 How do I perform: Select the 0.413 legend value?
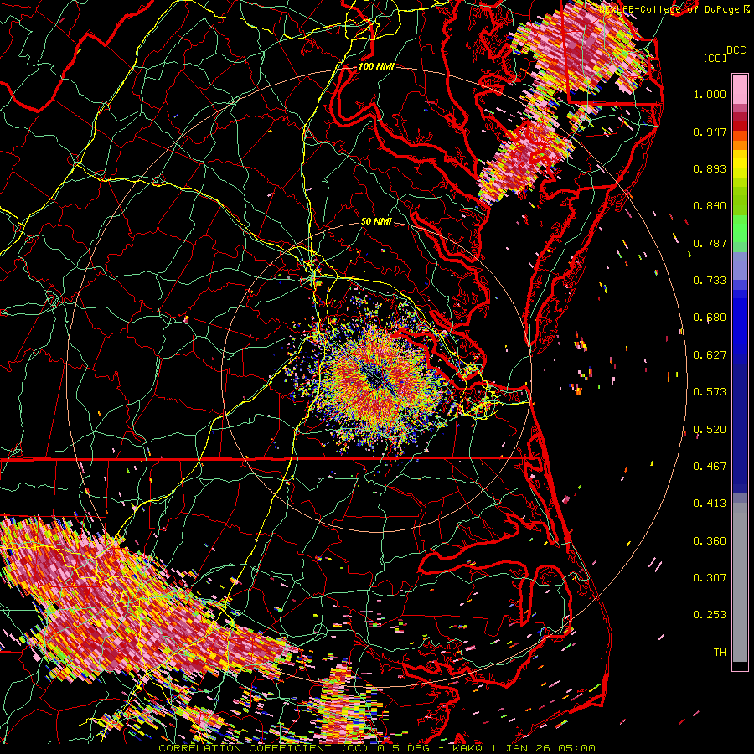pyautogui.click(x=710, y=504)
